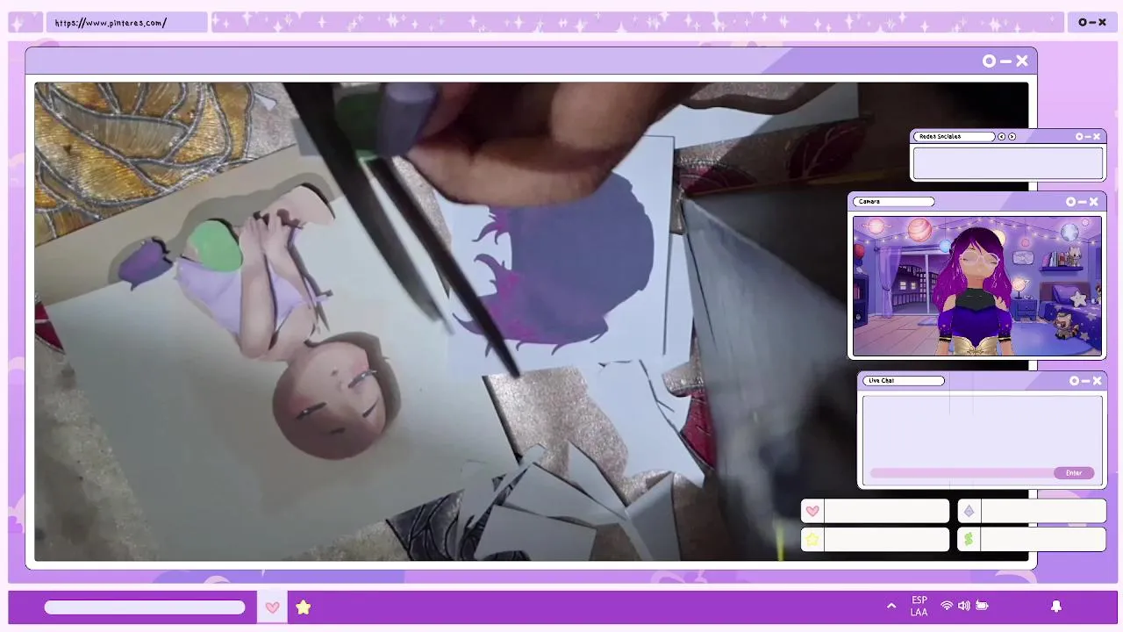Close the Live Chat panel
The height and width of the screenshot is (632, 1123).
pos(1098,381)
